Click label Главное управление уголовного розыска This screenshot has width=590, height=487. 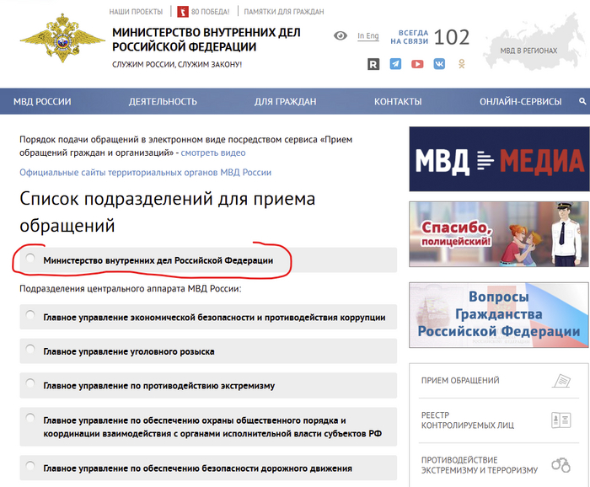[129, 351]
